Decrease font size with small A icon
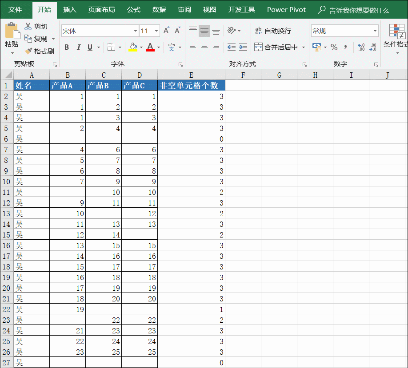 click(x=178, y=30)
